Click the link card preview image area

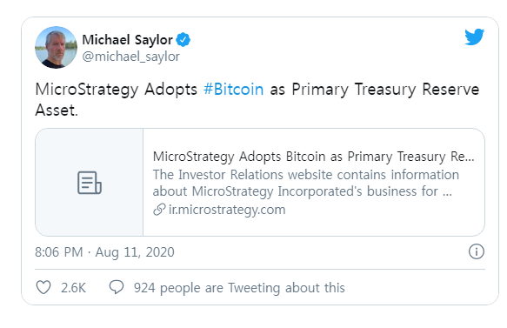coord(90,182)
